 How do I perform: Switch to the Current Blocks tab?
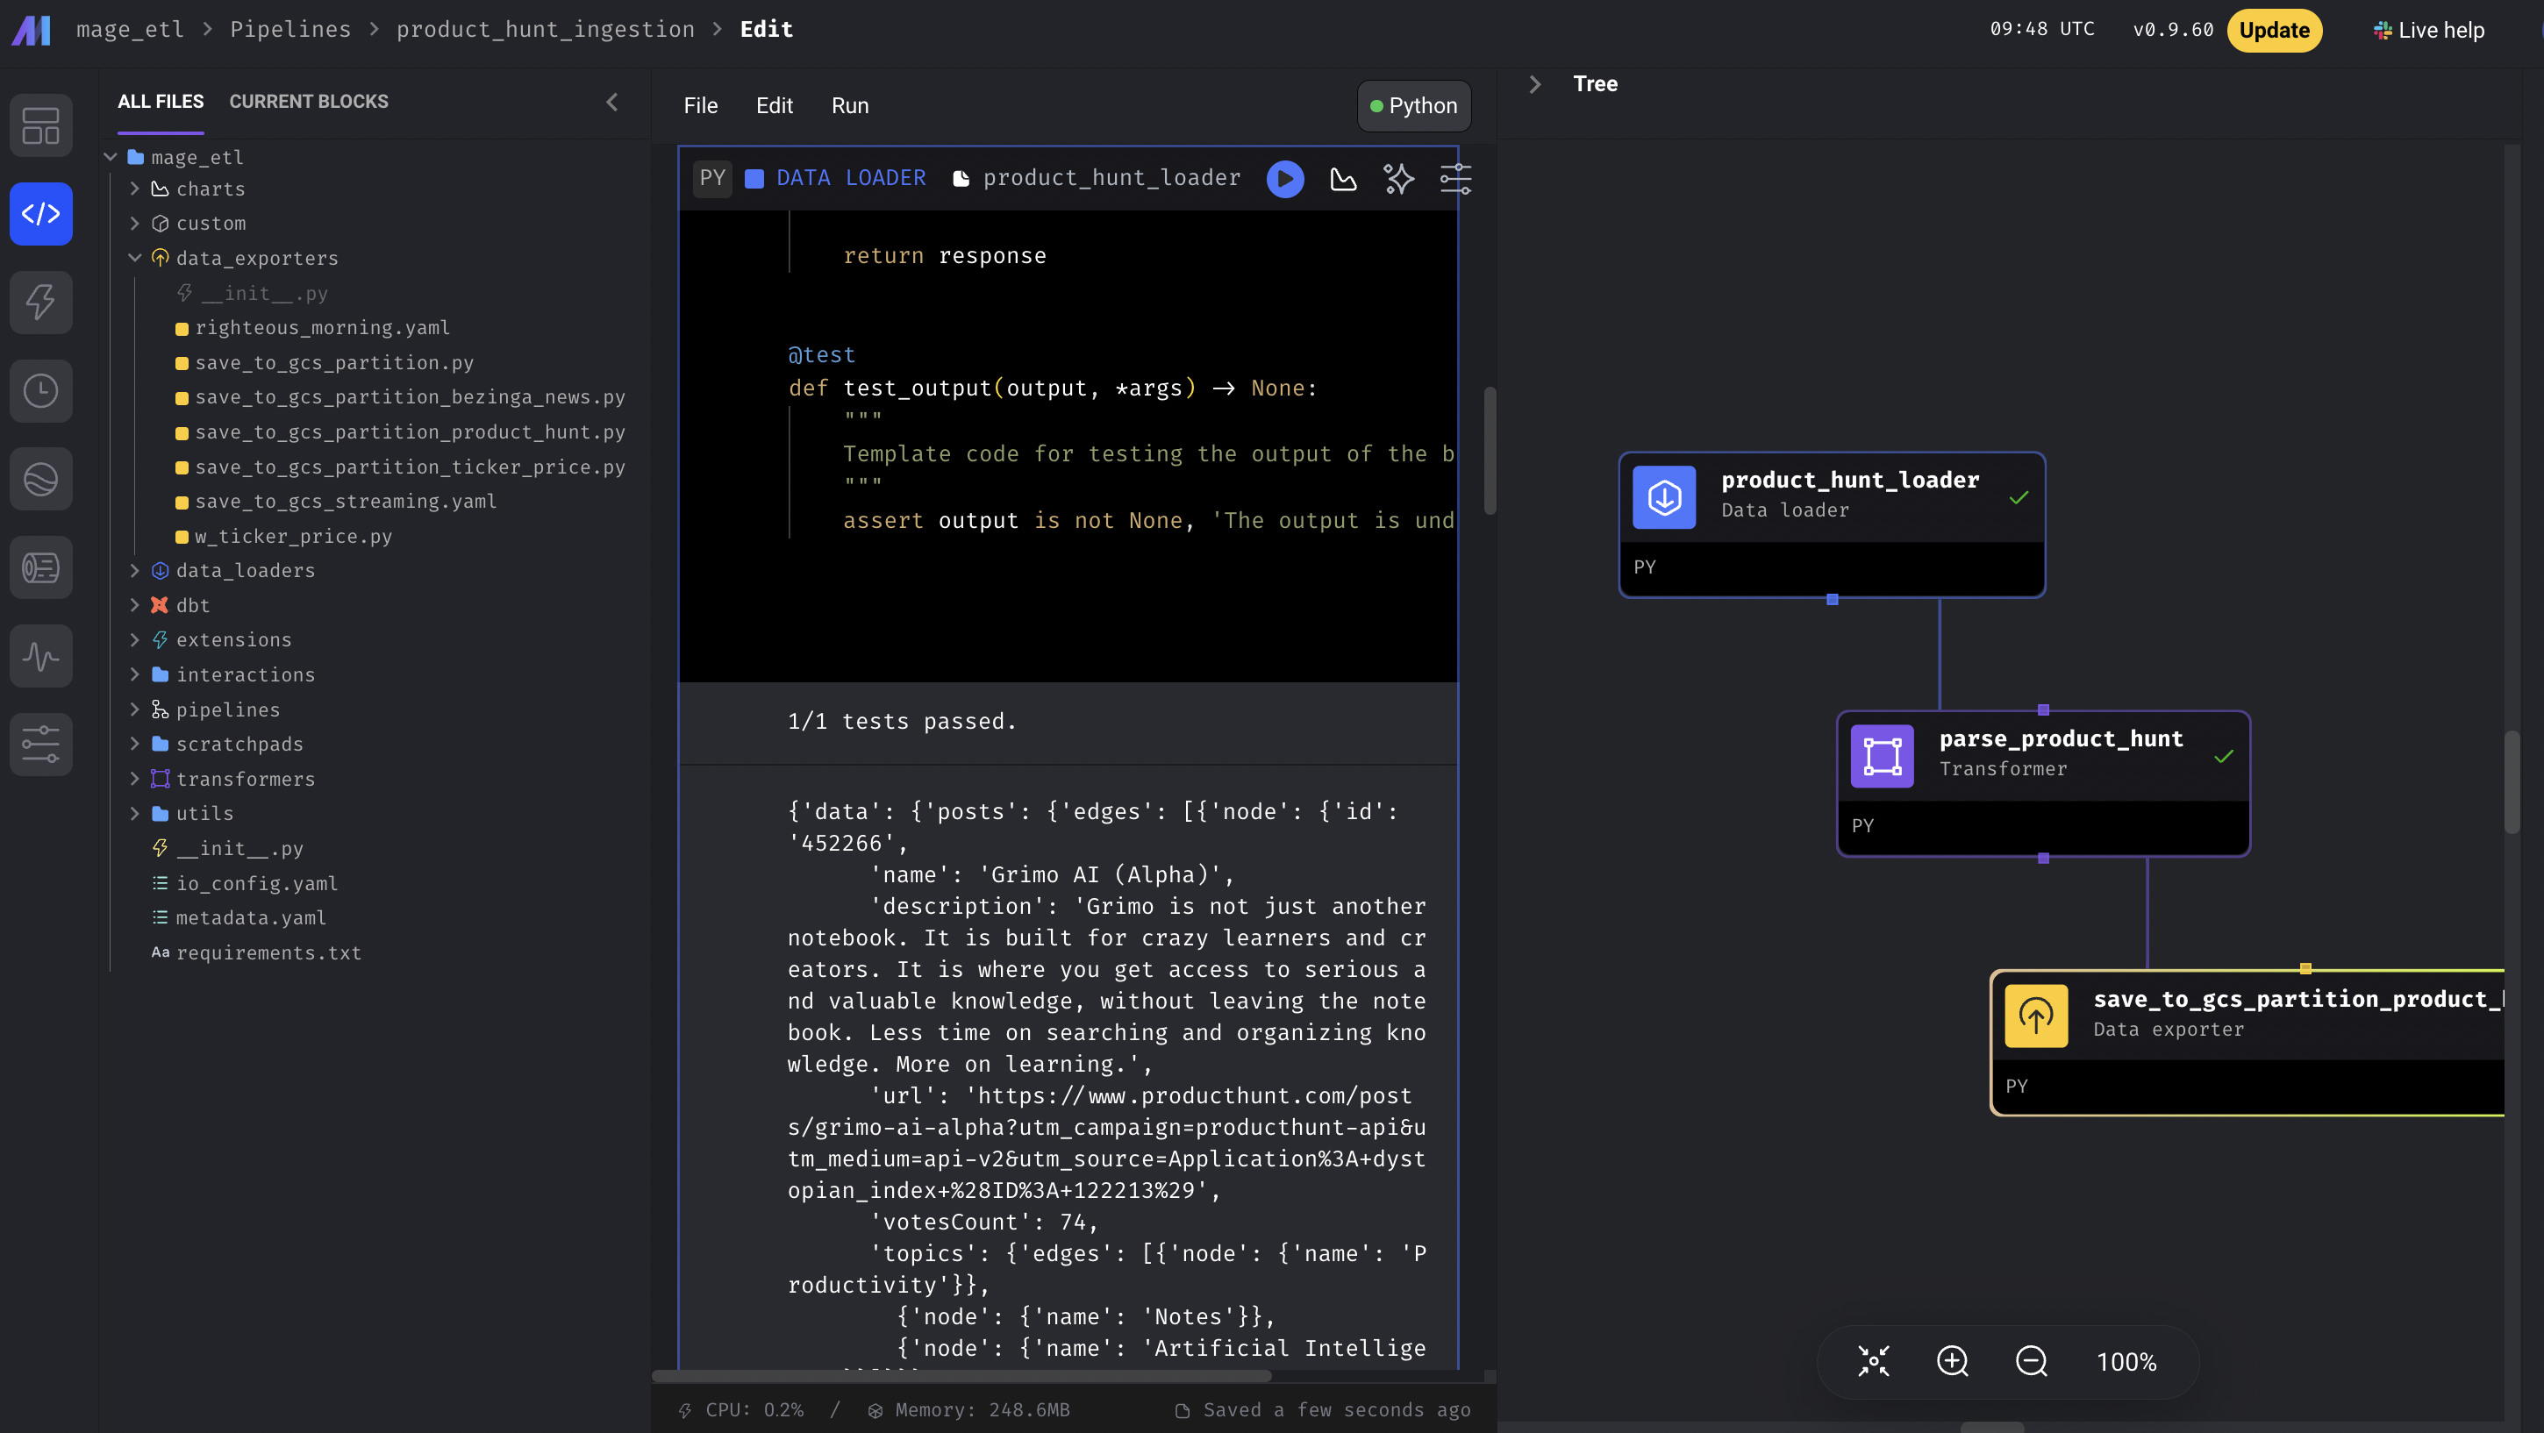(x=308, y=102)
